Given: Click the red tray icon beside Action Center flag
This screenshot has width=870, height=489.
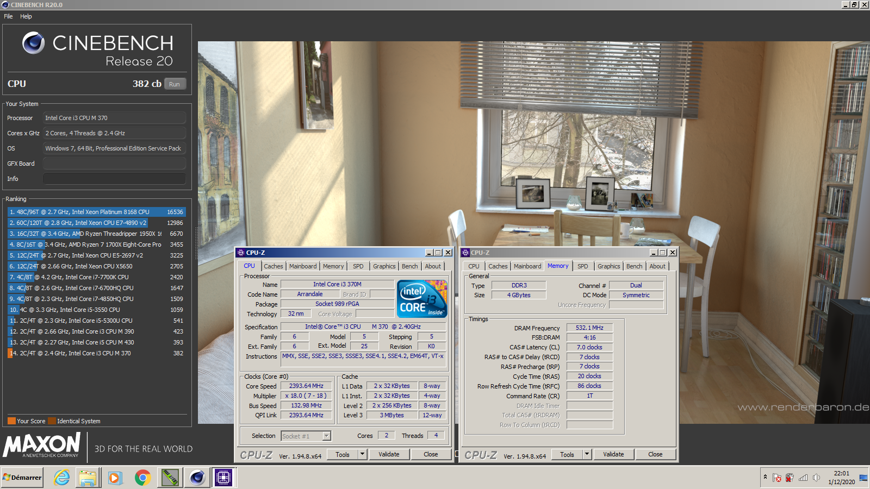Looking at the screenshot, I should (790, 478).
